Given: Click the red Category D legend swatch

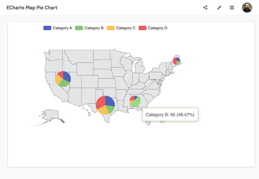Looking at the screenshot, I should pos(143,28).
